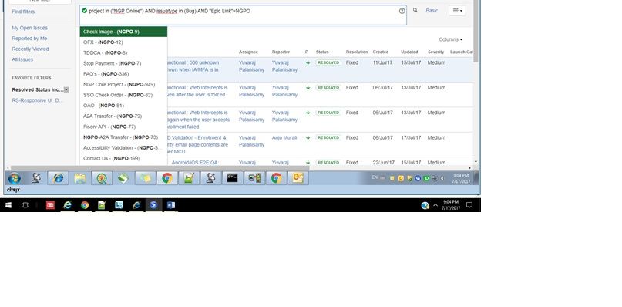
Task: Click the Windows 7 Start orb
Action: click(x=15, y=178)
